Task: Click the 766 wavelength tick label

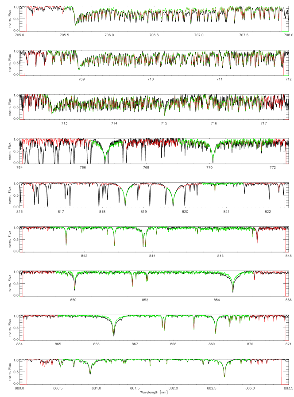Action: click(x=83, y=168)
